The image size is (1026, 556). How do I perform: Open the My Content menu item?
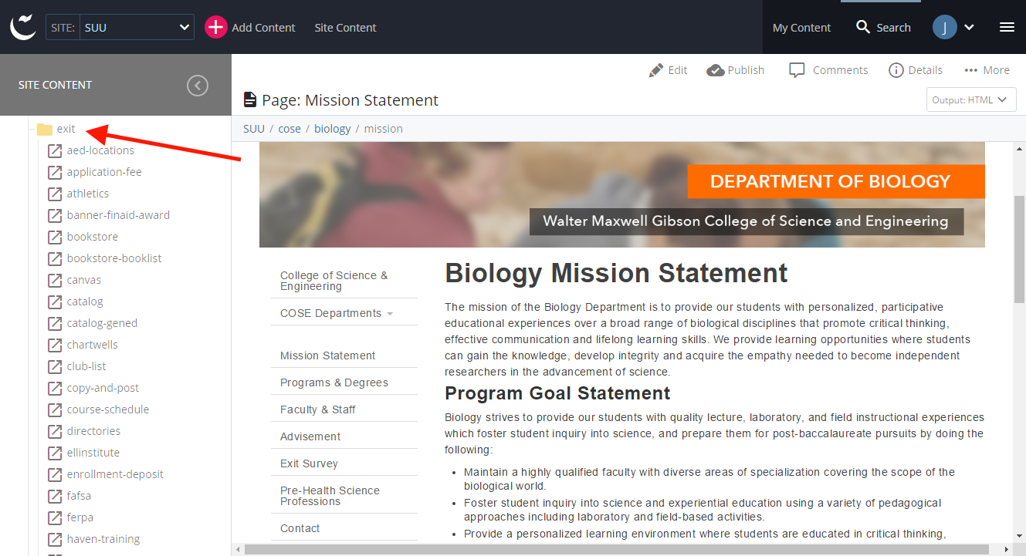point(801,28)
